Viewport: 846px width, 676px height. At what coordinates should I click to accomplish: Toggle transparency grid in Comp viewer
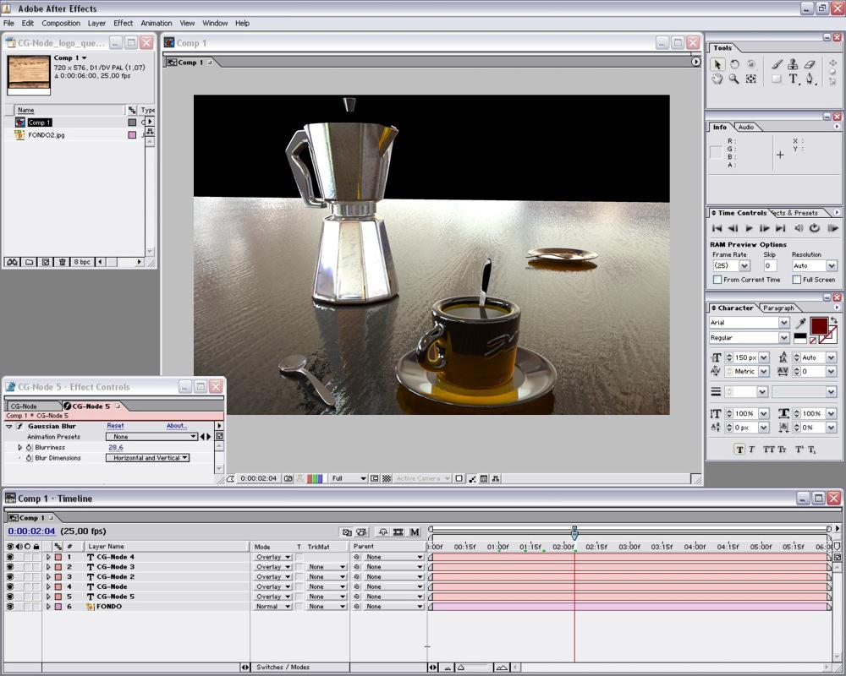tap(387, 479)
